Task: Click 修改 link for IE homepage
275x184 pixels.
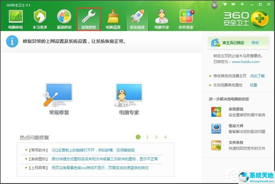Action: point(255,43)
